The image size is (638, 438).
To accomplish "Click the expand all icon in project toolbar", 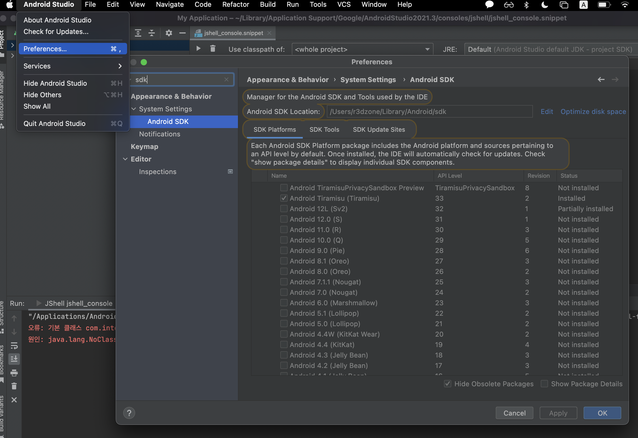I will (x=138, y=33).
